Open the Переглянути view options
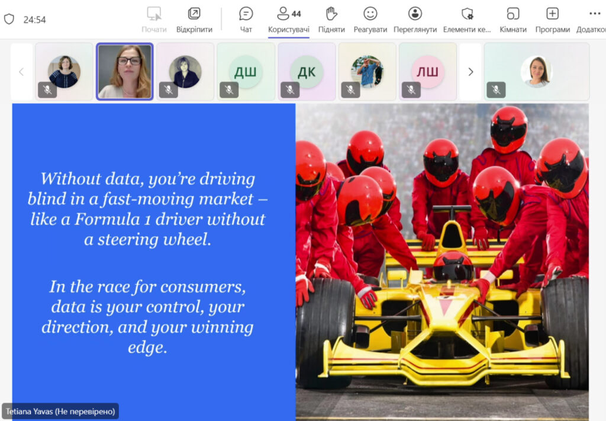Screen dimensions: 606x421 [x=415, y=20]
